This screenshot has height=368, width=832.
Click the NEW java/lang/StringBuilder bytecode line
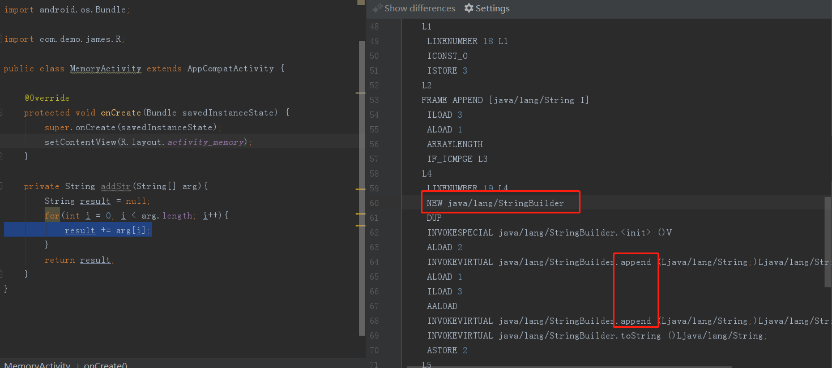pyautogui.click(x=495, y=203)
